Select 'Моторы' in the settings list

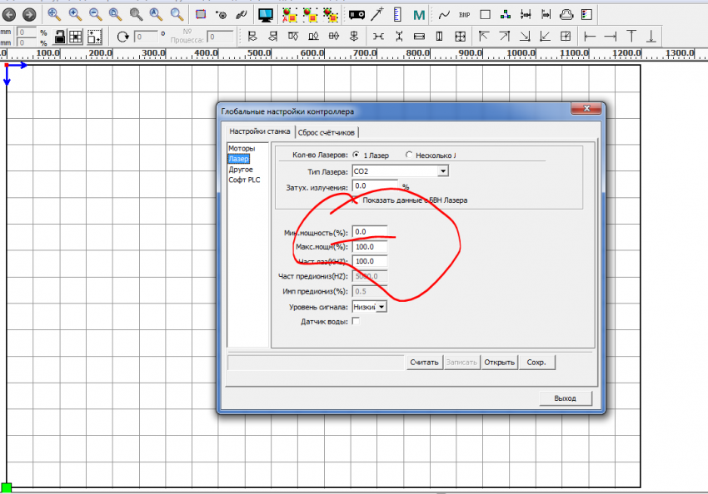pyautogui.click(x=242, y=148)
